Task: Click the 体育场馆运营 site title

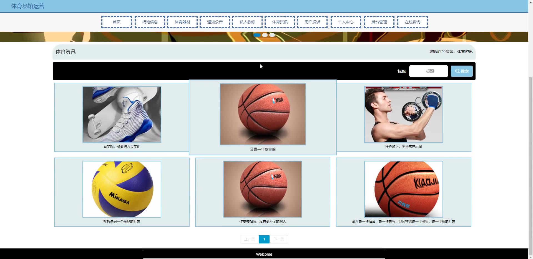Action: (x=28, y=6)
